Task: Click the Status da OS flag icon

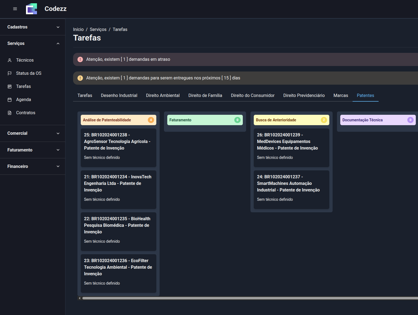Action: pyautogui.click(x=10, y=73)
